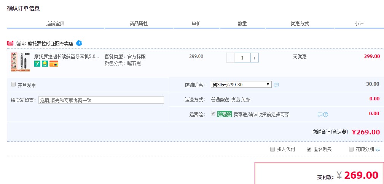The height and width of the screenshot is (184, 384).
Task: Open the 店铺优惠 省30元 dropdown
Action: pyautogui.click(x=241, y=84)
